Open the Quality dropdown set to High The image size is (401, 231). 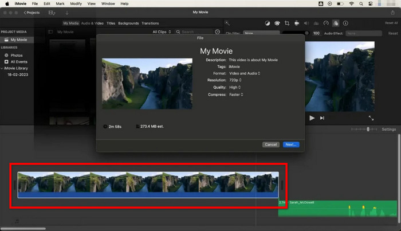tap(235, 87)
